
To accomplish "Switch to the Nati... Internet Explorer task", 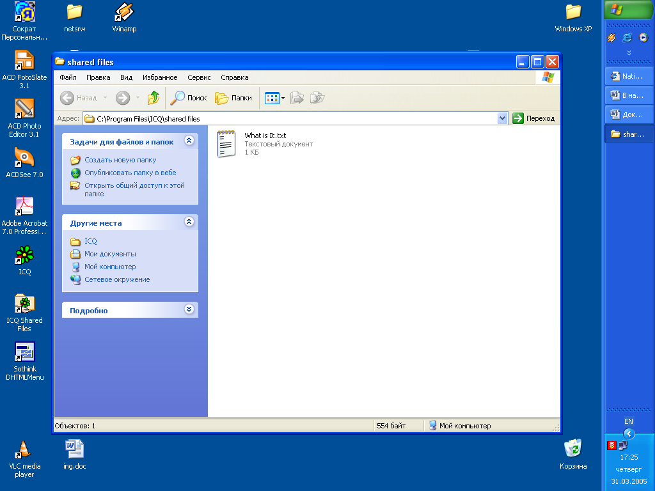I will (629, 76).
